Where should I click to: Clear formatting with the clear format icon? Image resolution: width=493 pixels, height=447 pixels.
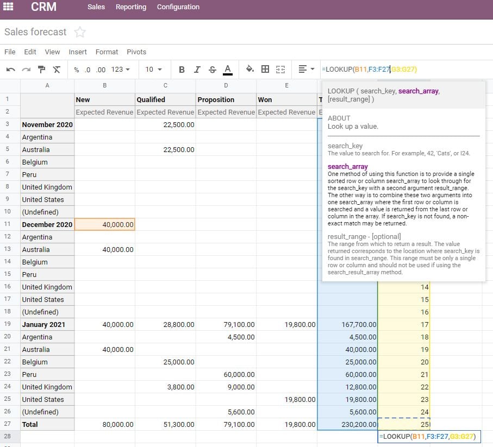(56, 70)
